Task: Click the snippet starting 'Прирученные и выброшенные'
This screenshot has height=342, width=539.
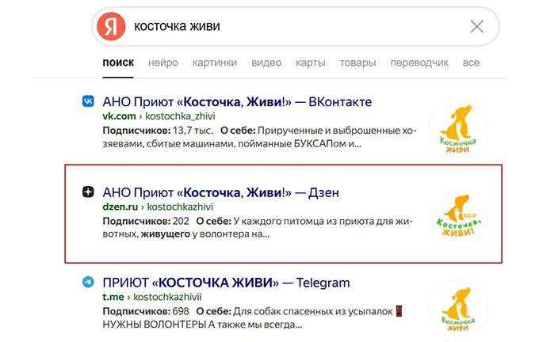Action: click(x=259, y=137)
